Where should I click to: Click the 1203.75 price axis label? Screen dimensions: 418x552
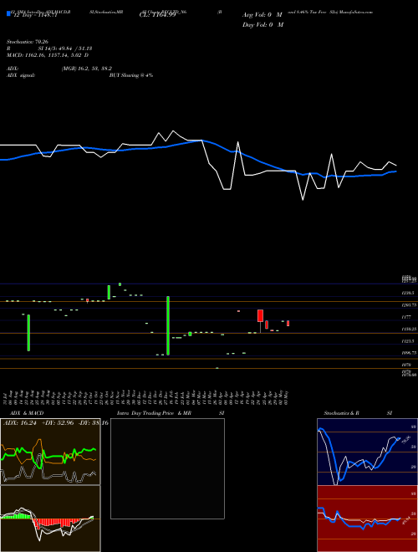coord(409,305)
